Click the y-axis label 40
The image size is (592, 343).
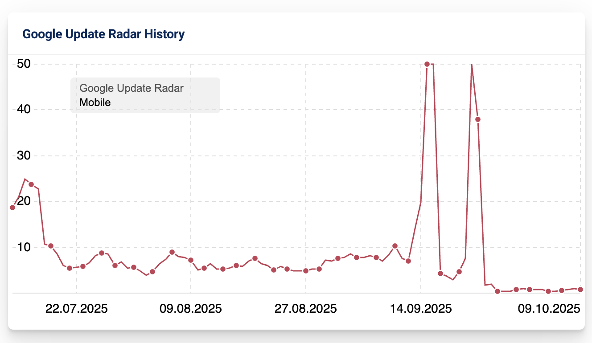coord(24,110)
